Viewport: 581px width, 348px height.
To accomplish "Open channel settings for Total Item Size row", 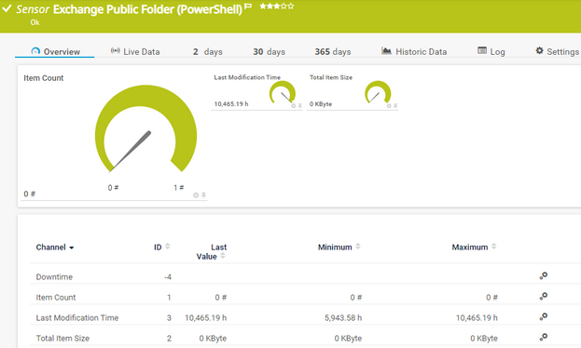I will (543, 337).
